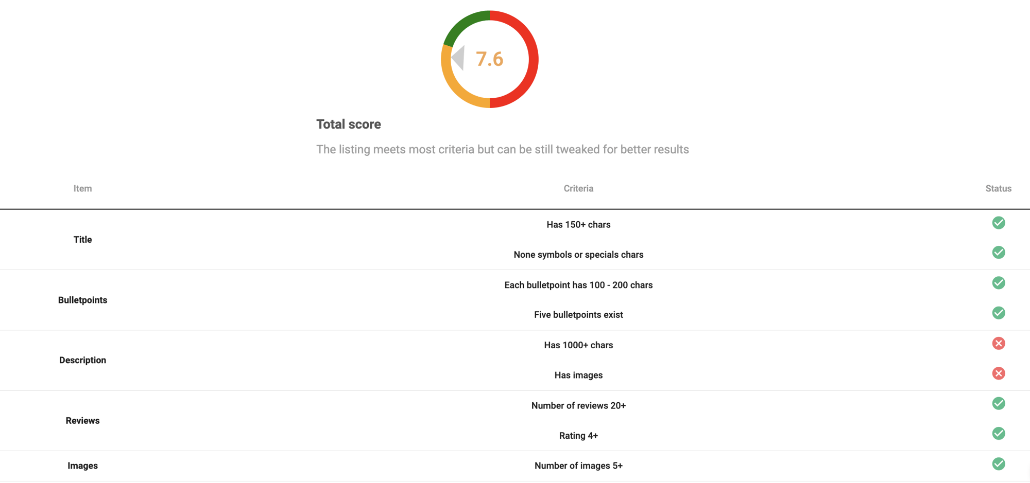Click check icon for Number of images 5+
Image resolution: width=1030 pixels, height=483 pixels.
click(998, 464)
